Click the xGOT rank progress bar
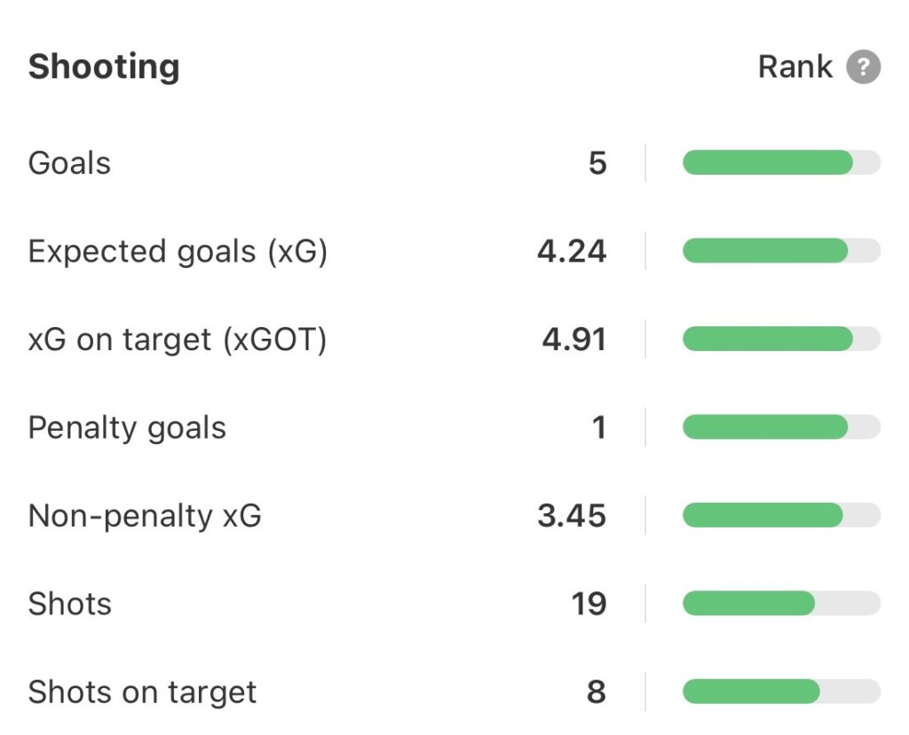 781,340
